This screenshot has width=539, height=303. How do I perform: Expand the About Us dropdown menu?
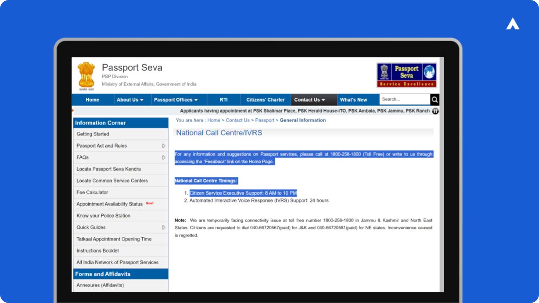click(130, 100)
